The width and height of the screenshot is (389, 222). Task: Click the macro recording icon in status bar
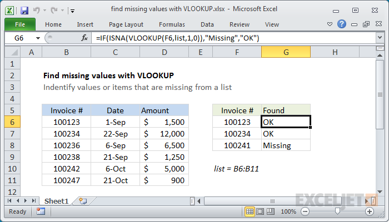point(40,211)
